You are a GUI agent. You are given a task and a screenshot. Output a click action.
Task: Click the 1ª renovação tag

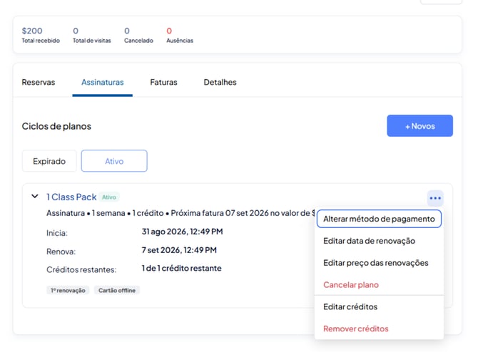point(68,290)
